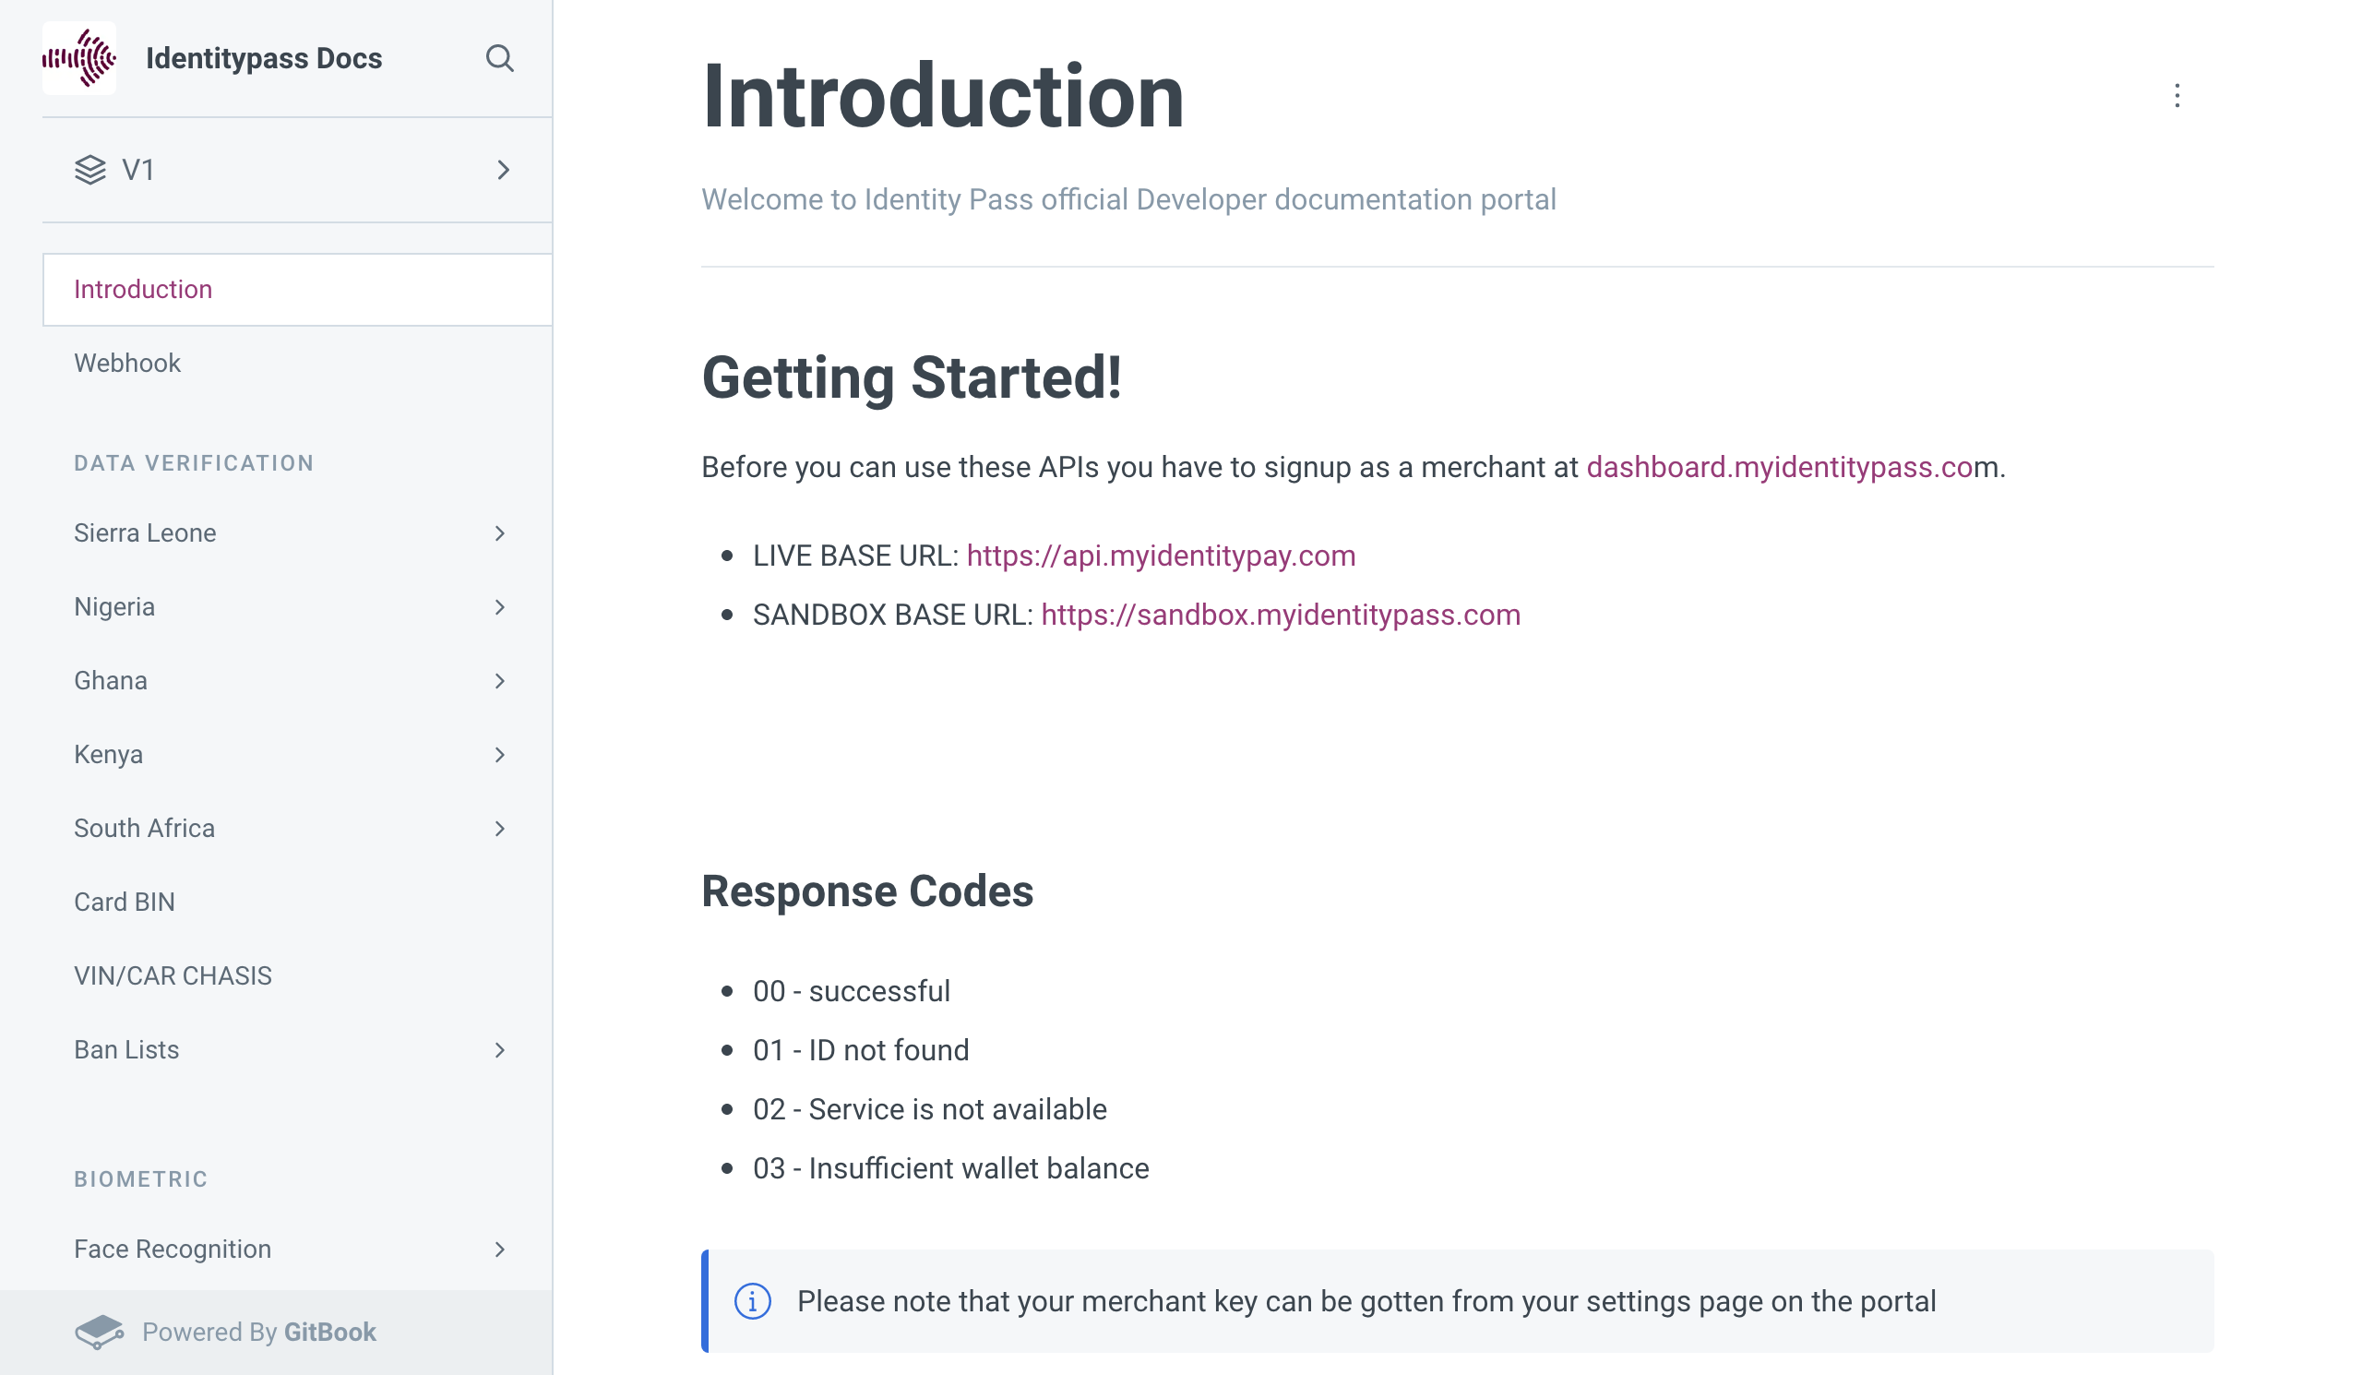
Task: Open the Kenya page
Action: pyautogui.click(x=109, y=755)
